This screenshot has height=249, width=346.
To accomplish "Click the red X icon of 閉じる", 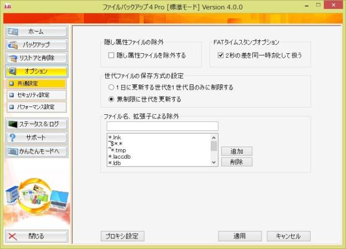I will pyautogui.click(x=13, y=236).
